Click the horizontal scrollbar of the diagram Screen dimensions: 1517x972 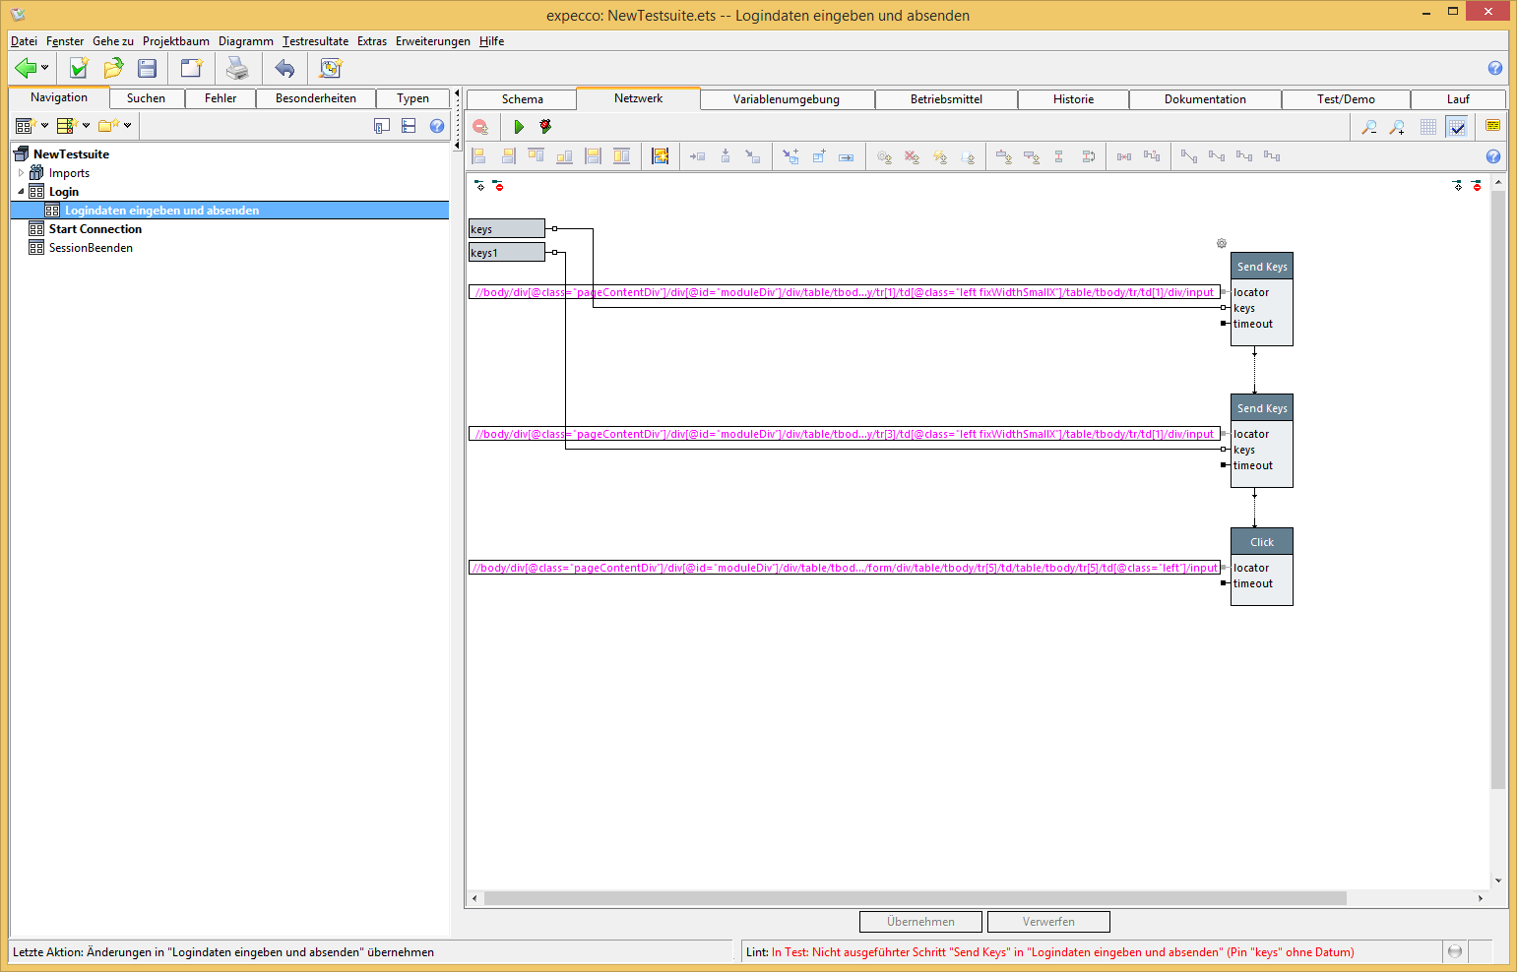pos(915,898)
